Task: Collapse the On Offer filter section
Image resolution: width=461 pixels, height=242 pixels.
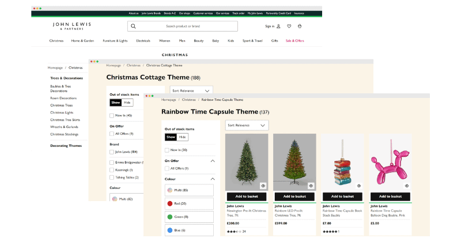Action: point(212,161)
